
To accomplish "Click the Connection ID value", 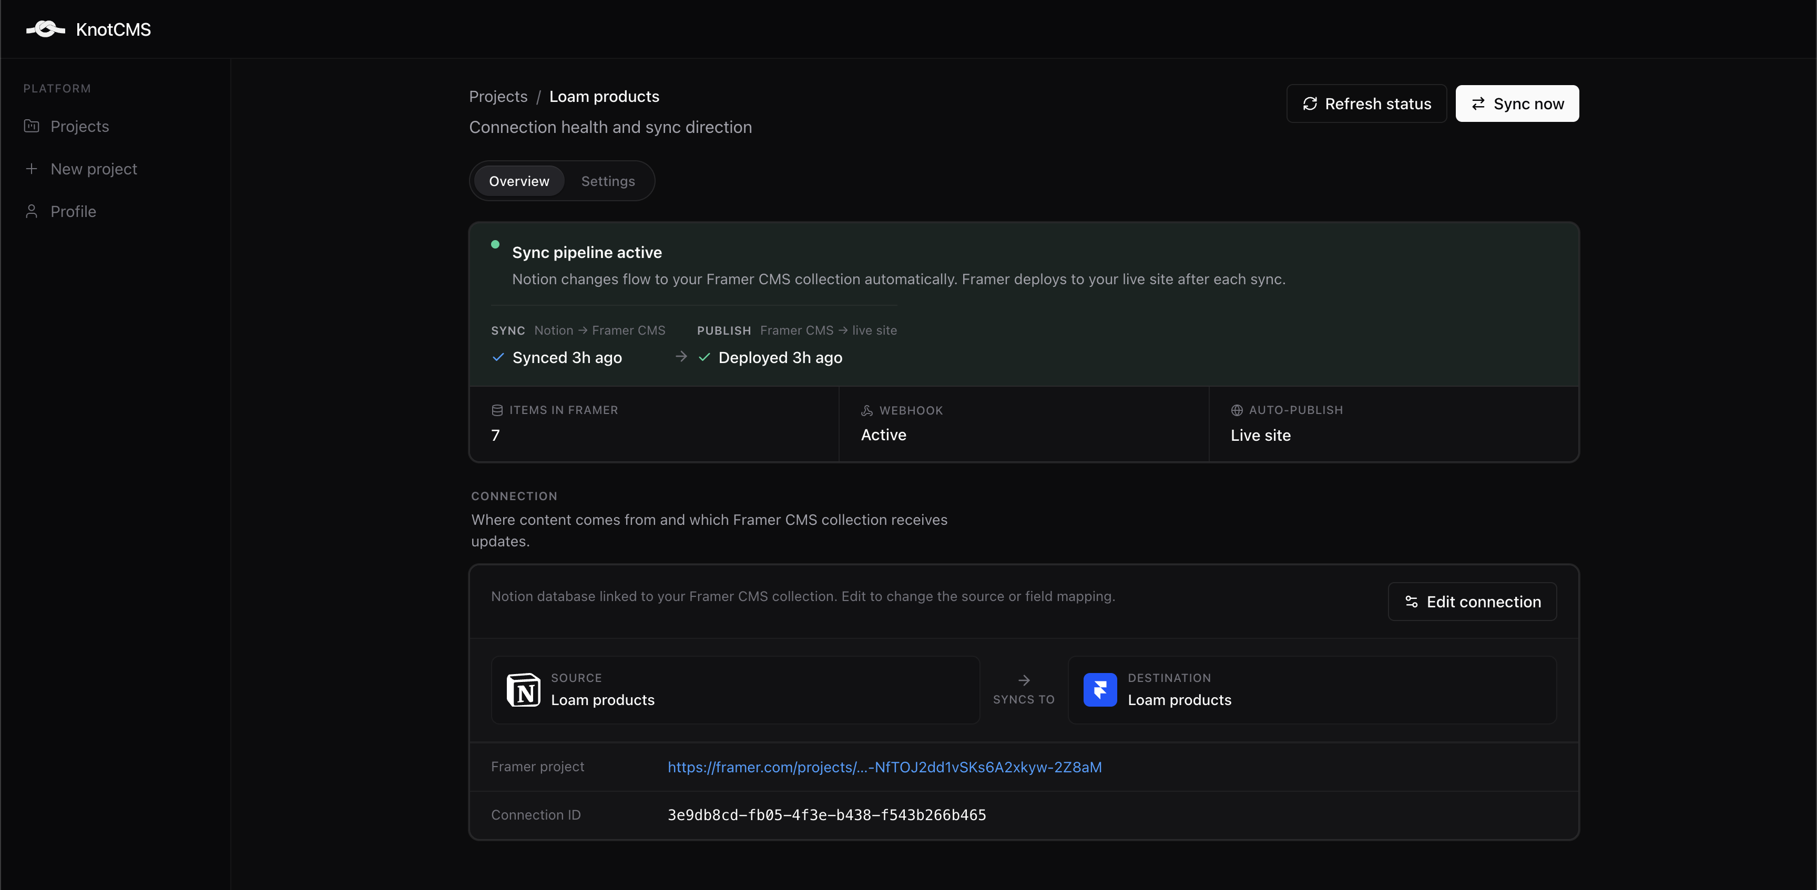I will [826, 815].
